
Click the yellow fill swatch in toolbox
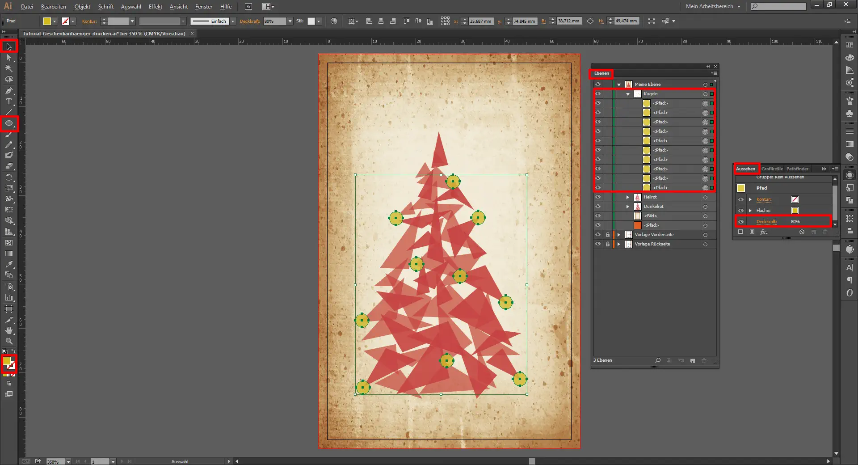(7, 361)
